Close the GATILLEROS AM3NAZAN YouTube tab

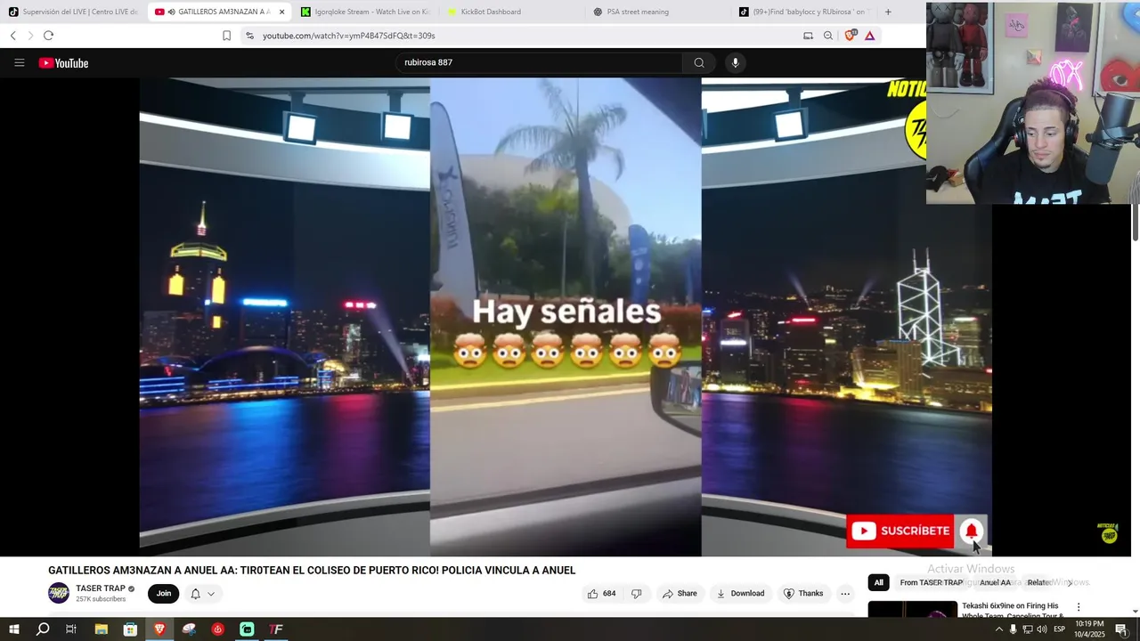click(281, 12)
